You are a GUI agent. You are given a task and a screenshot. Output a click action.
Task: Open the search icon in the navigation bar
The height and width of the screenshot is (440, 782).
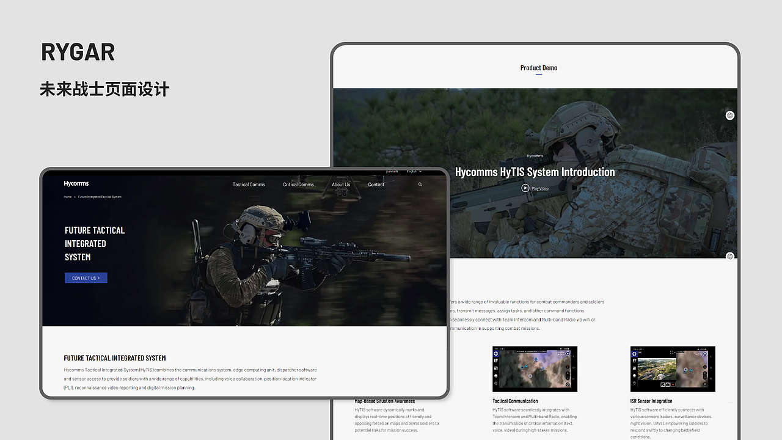tap(420, 184)
